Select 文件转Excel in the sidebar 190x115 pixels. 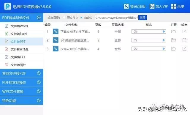[21, 34]
